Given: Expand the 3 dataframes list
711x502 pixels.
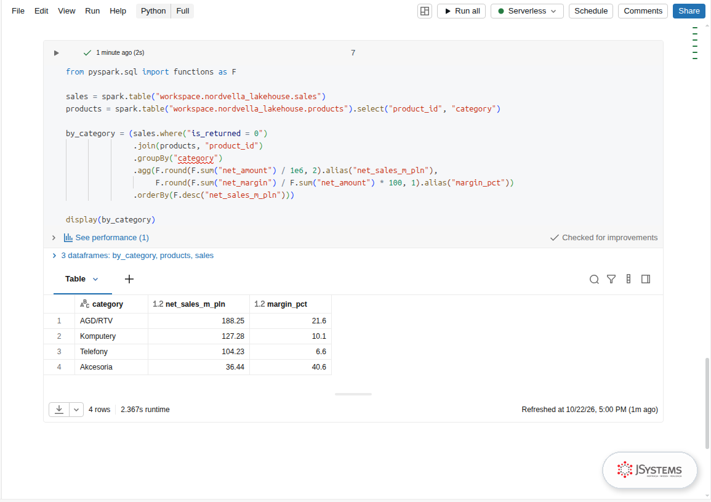Looking at the screenshot, I should tap(54, 256).
